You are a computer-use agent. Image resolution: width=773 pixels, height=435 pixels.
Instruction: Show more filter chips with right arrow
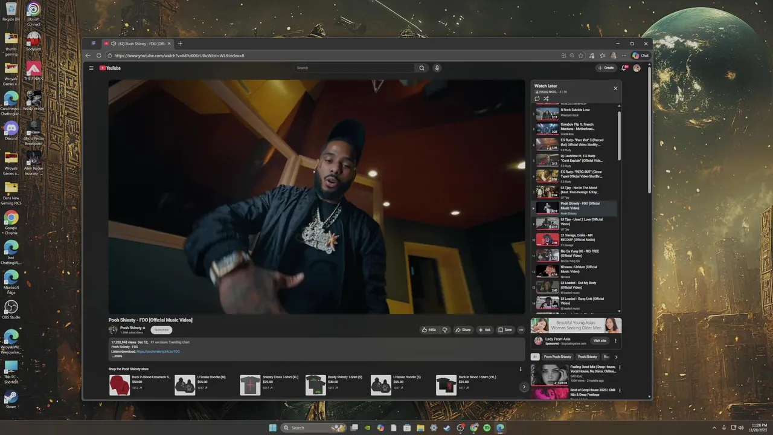(616, 356)
